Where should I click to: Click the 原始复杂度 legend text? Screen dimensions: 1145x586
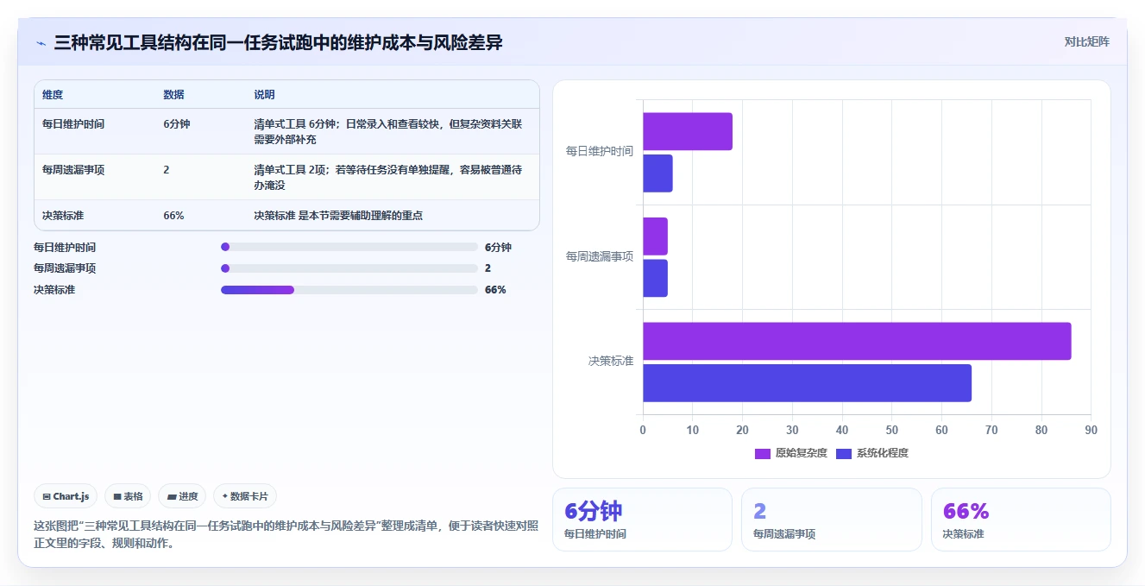click(801, 453)
